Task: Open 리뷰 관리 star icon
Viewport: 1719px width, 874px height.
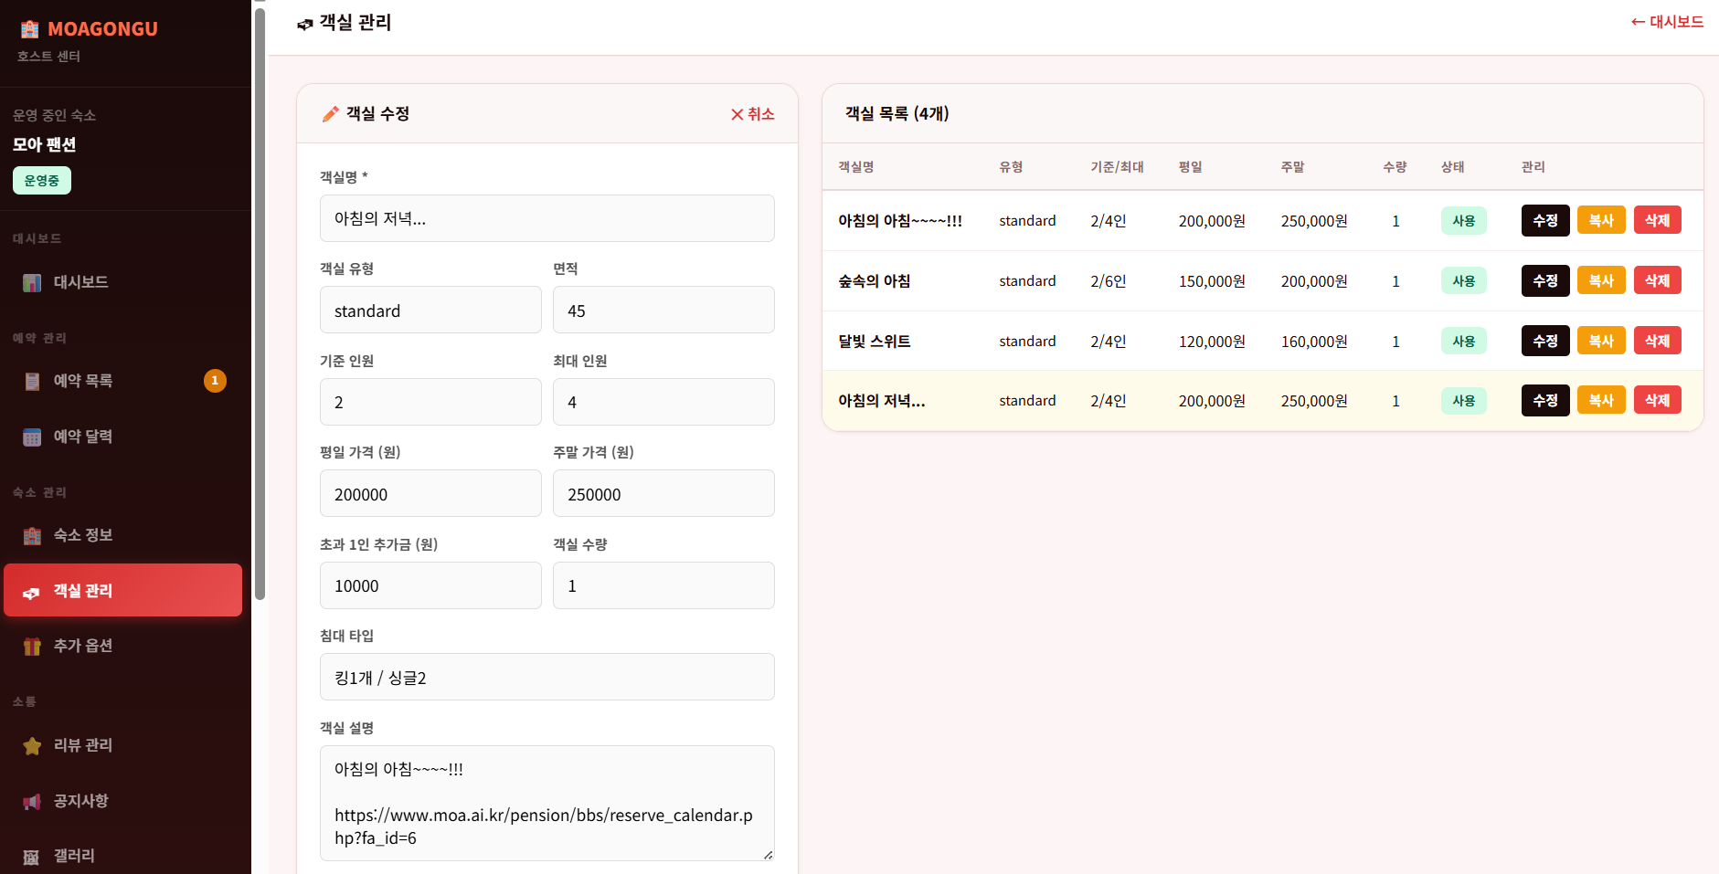Action: tap(32, 746)
